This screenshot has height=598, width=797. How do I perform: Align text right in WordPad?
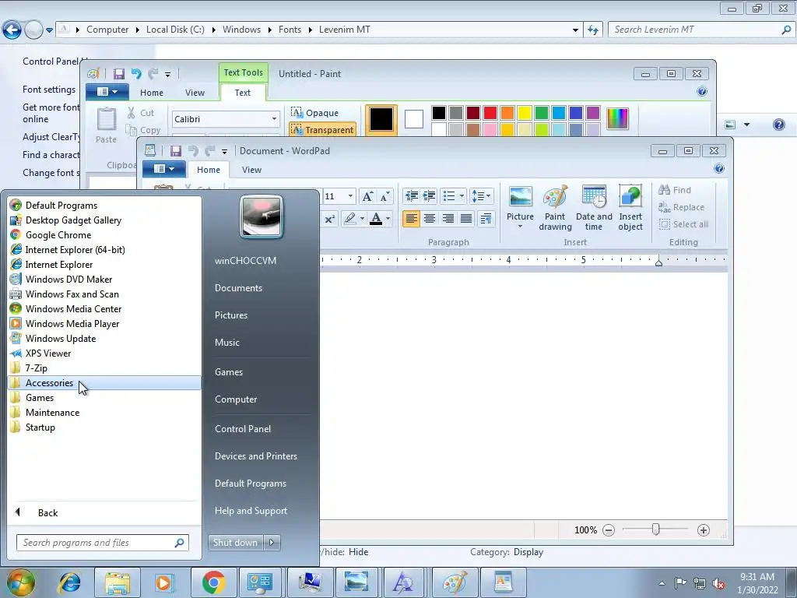(x=448, y=219)
